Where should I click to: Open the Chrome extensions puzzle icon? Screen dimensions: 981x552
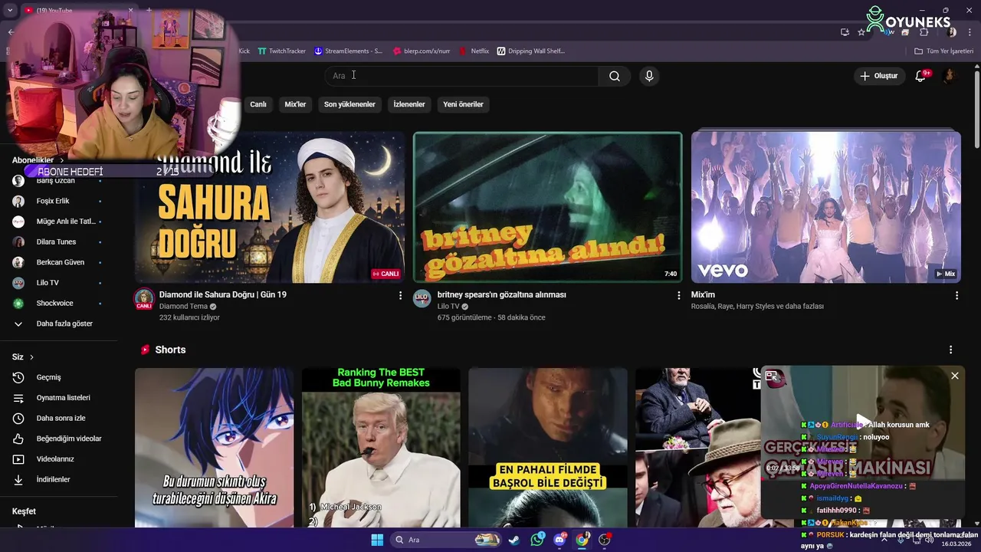(924, 32)
